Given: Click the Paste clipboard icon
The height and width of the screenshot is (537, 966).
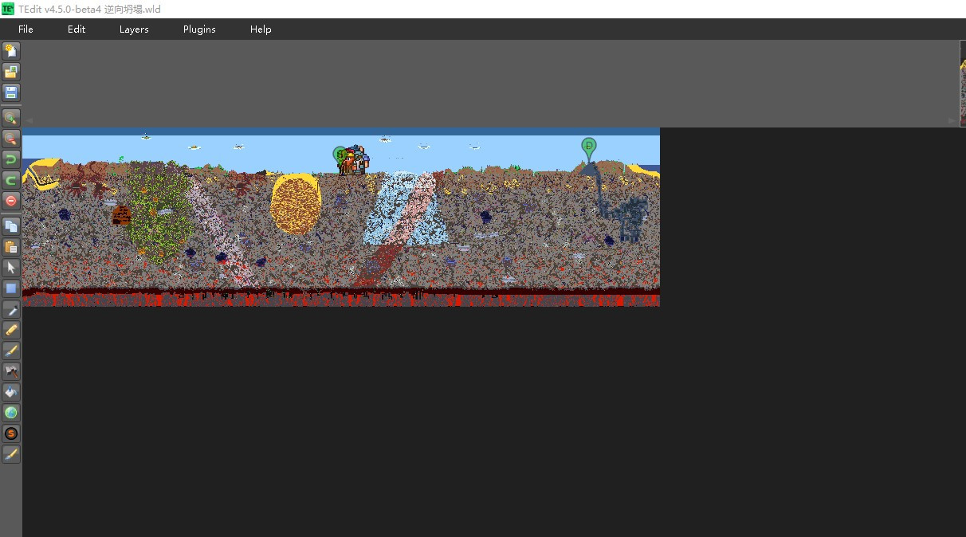Looking at the screenshot, I should click(x=11, y=247).
